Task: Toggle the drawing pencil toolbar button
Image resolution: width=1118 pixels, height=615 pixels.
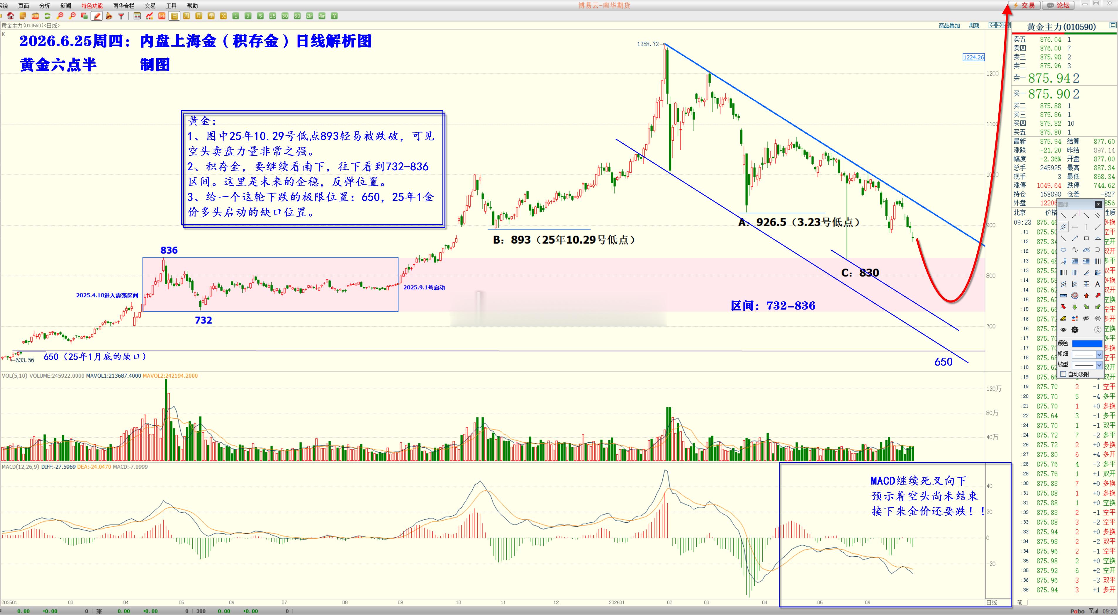Action: [x=97, y=16]
